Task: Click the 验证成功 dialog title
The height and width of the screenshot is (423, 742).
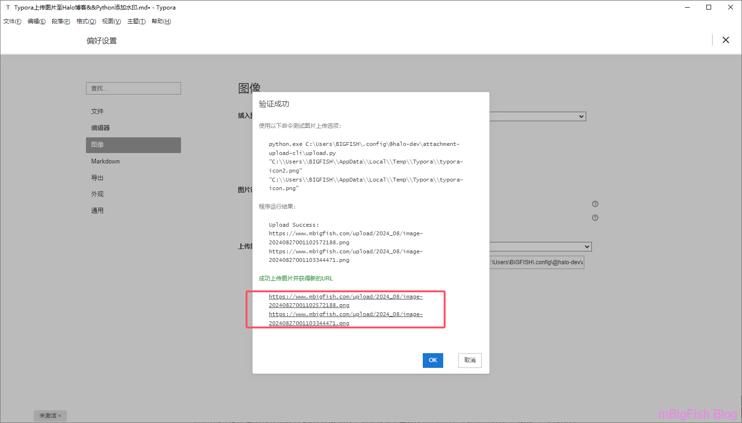Action: [274, 104]
